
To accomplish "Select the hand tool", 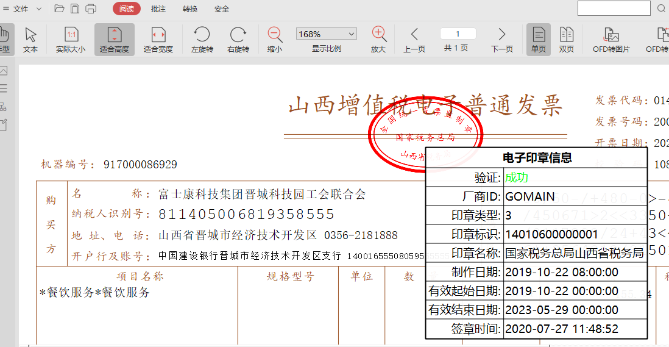I will click(5, 39).
